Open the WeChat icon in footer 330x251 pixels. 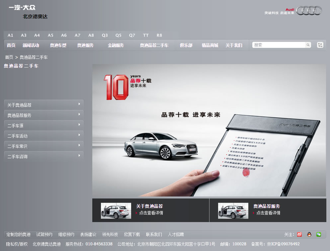click(319, 234)
